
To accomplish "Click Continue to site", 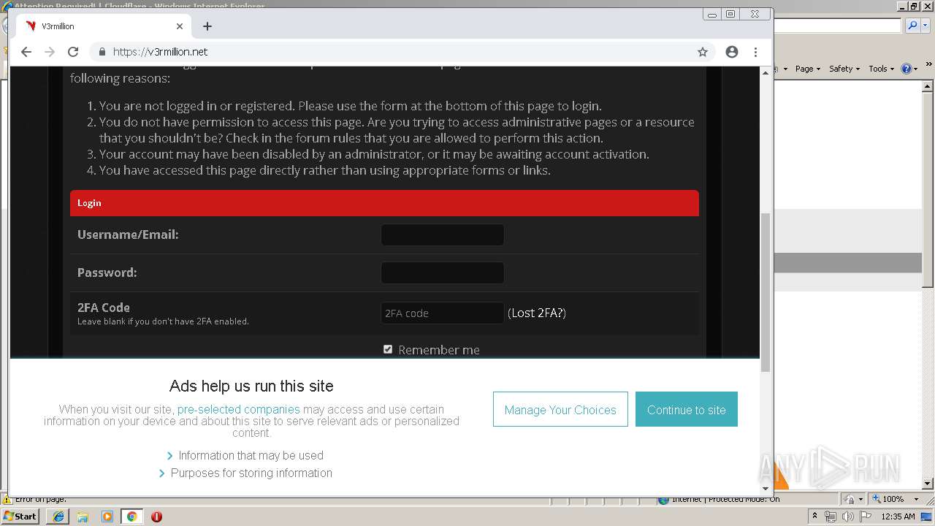I will point(687,409).
